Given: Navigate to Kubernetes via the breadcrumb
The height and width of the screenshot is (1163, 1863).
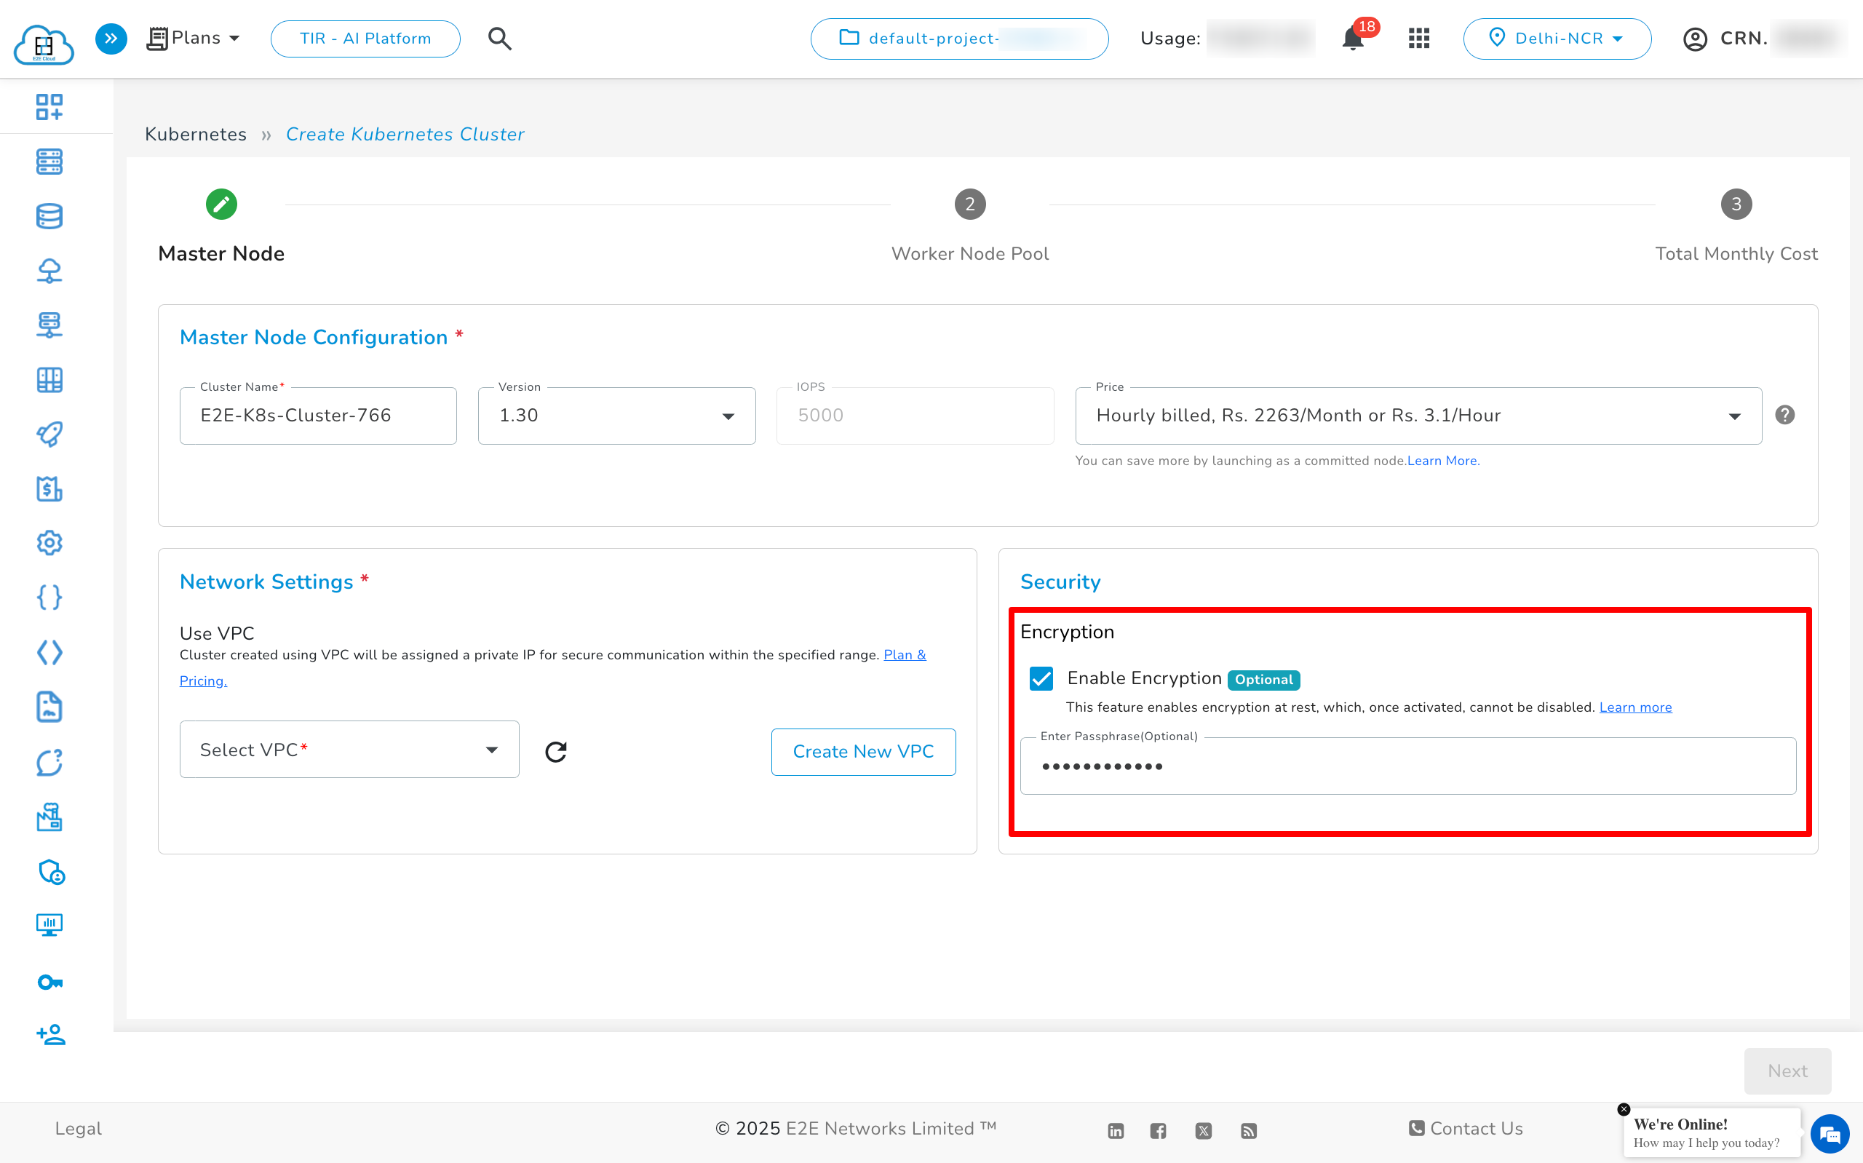Looking at the screenshot, I should click(x=195, y=134).
